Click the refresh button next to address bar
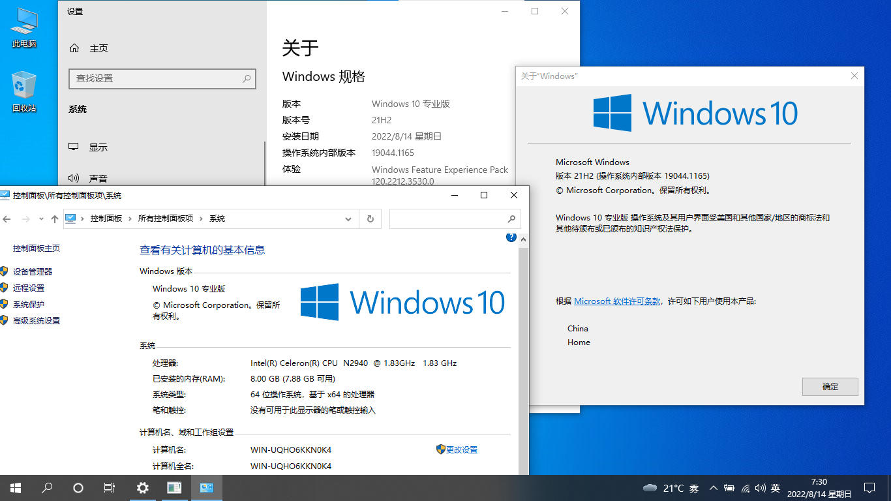This screenshot has width=891, height=501. 370,219
